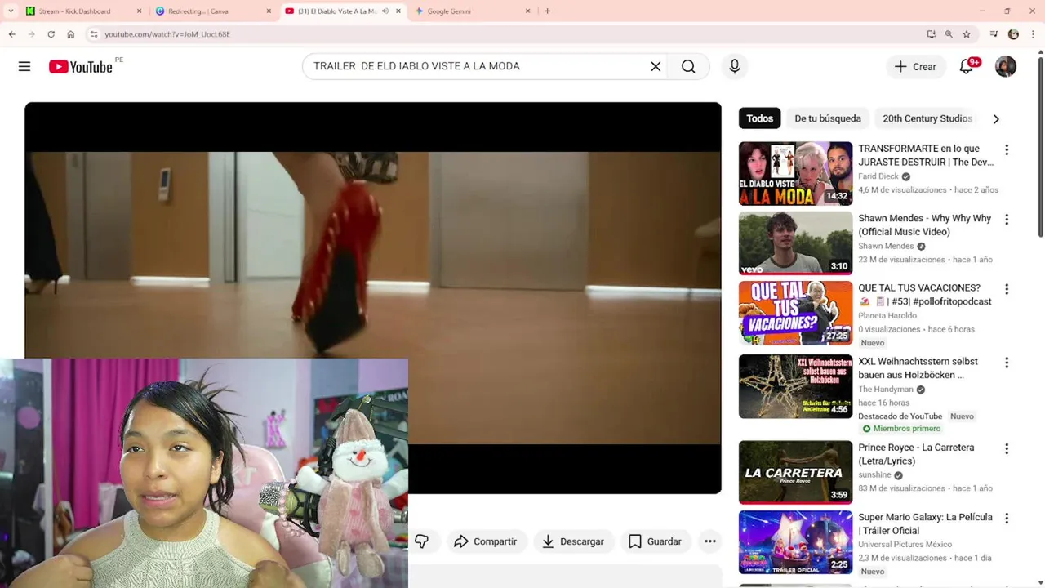Select the De tu búsqueda chip

828,118
